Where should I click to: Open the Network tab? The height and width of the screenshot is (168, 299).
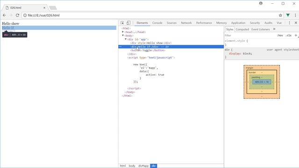click(186, 23)
